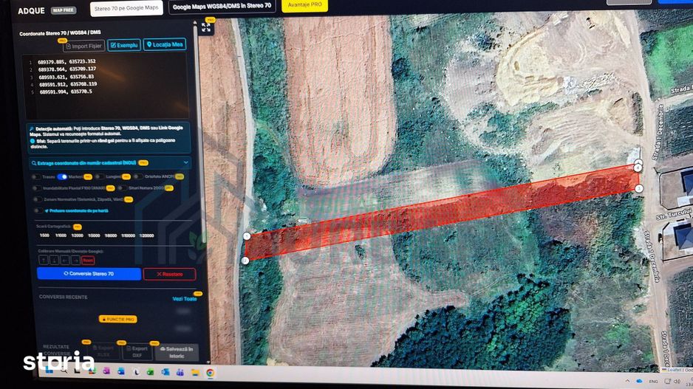
Task: Shift calibration down with the down arrow
Action: click(54, 261)
